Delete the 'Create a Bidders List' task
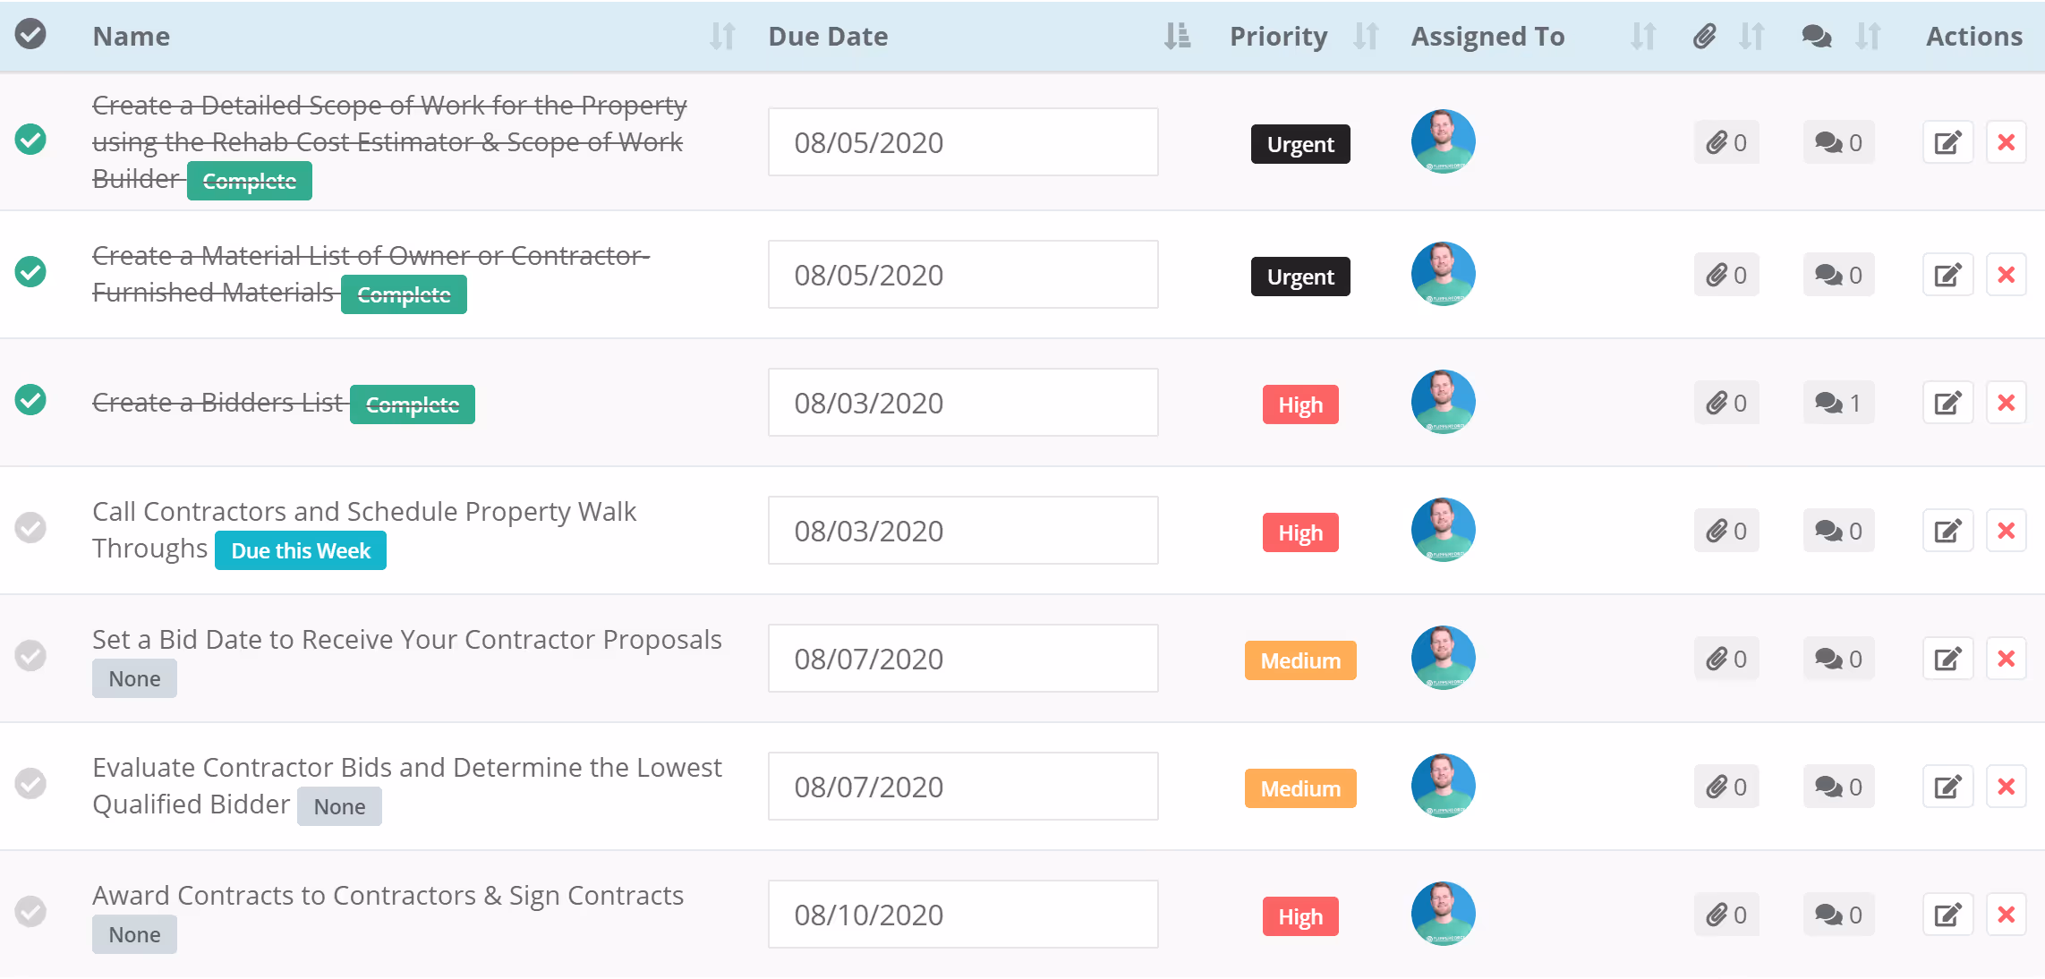This screenshot has height=979, width=2045. point(2007,403)
